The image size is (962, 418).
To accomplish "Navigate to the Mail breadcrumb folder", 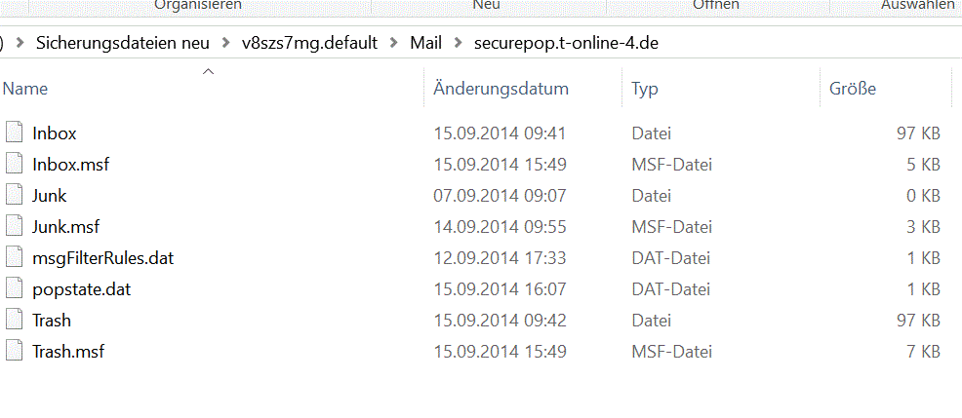I will [x=425, y=43].
